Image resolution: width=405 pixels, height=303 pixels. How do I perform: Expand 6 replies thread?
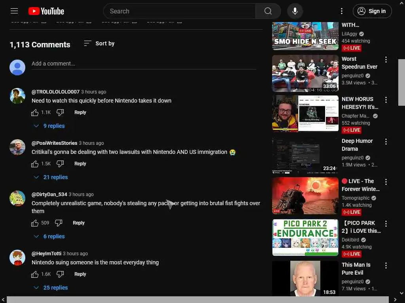pos(49,237)
